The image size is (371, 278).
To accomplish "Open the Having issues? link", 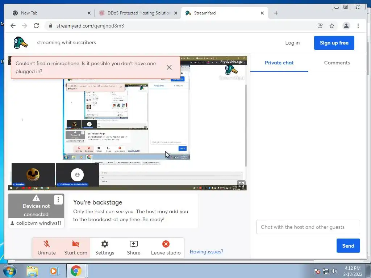I will (206, 252).
